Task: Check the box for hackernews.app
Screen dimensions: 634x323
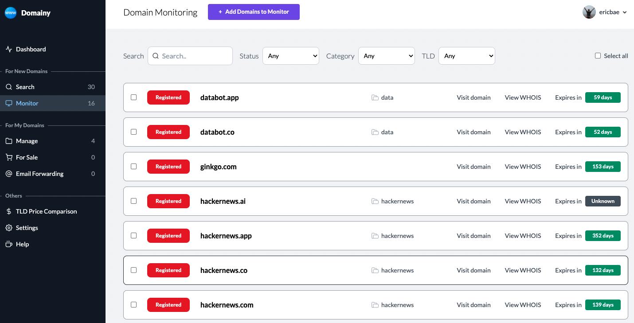Action: 133,235
